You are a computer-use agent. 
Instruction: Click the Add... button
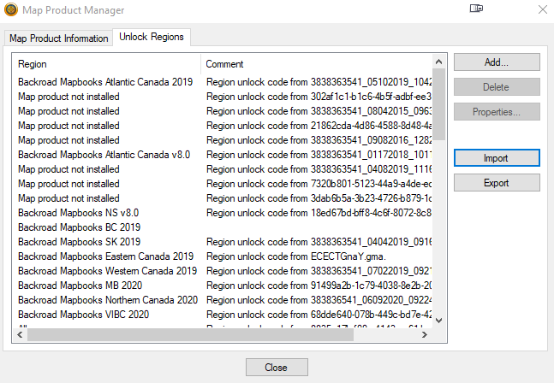coord(497,62)
